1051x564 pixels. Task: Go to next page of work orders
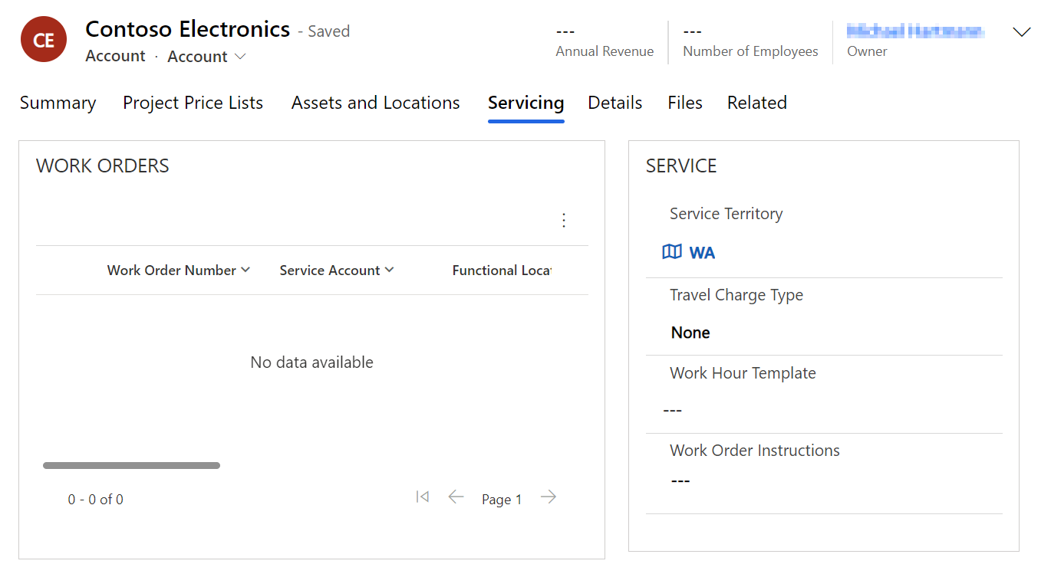pyautogui.click(x=548, y=497)
